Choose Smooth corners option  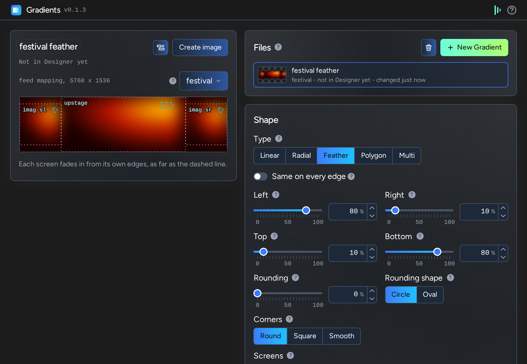pyautogui.click(x=342, y=336)
